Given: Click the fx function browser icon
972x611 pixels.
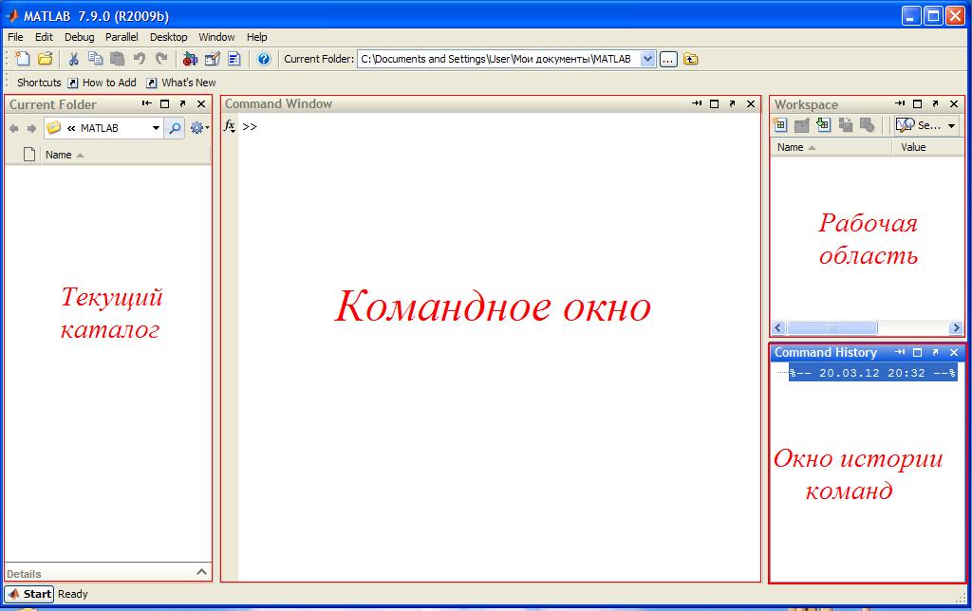Looking at the screenshot, I should 230,126.
